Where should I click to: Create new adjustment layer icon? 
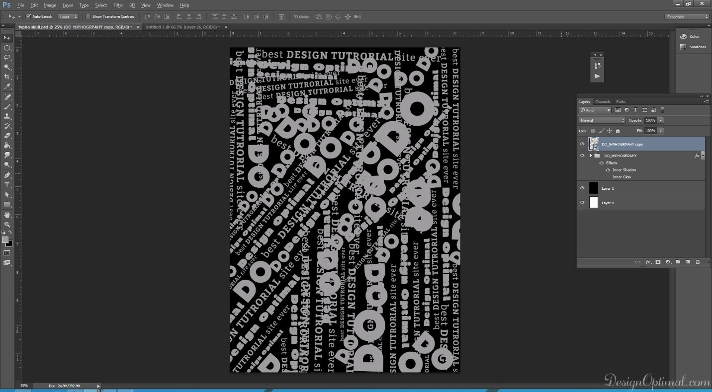(x=668, y=262)
